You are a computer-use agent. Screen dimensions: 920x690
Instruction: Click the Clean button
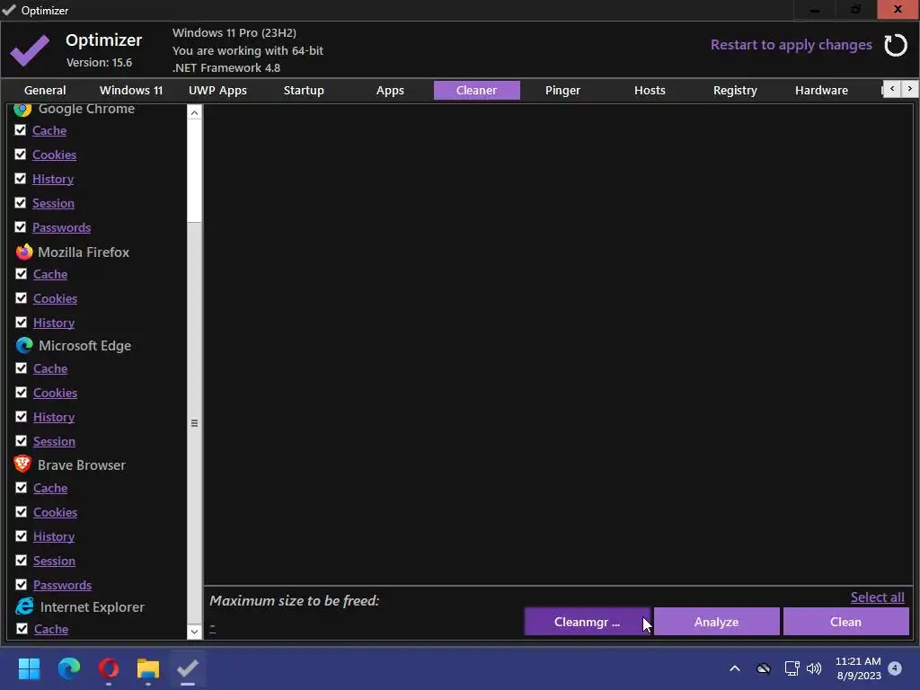click(845, 622)
